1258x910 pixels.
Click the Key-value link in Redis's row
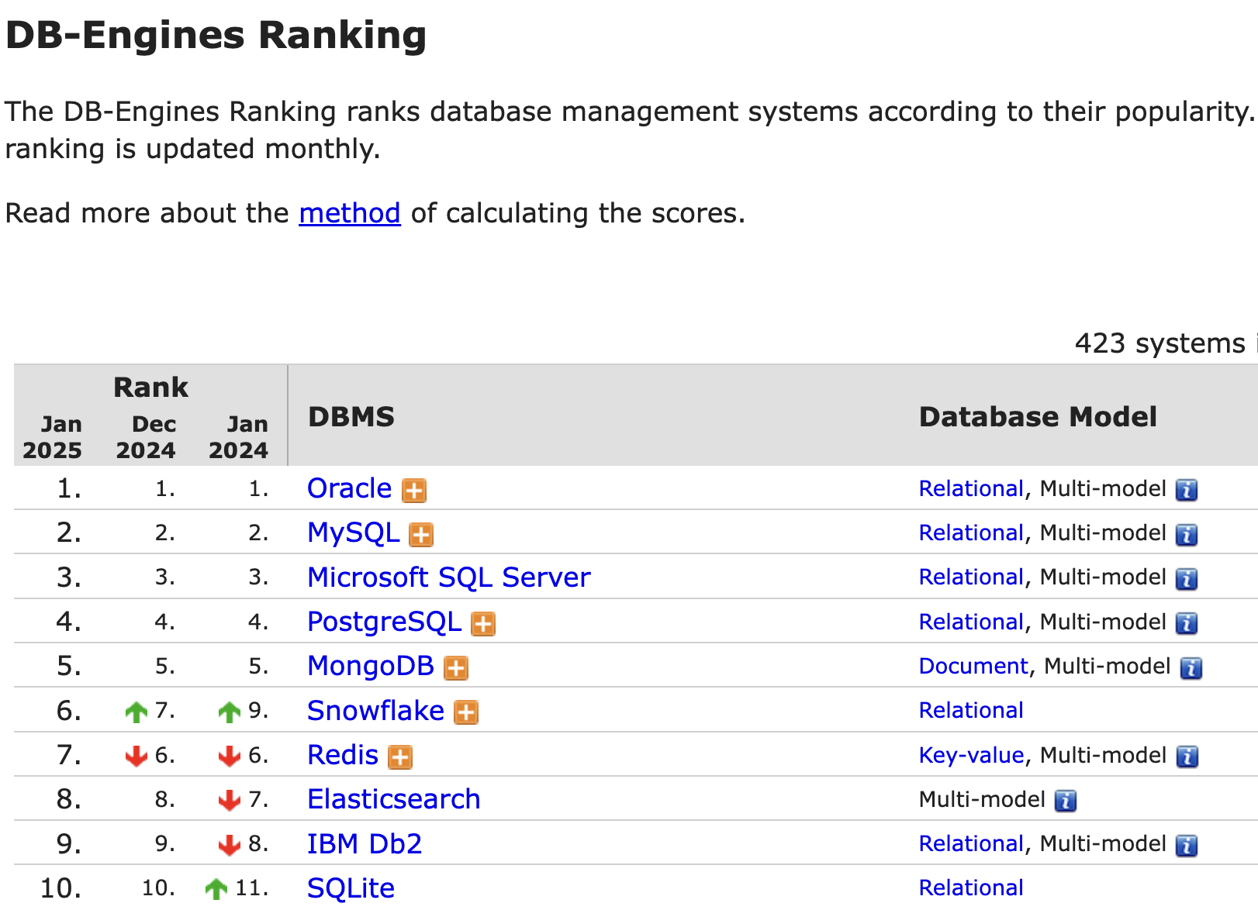pyautogui.click(x=971, y=756)
